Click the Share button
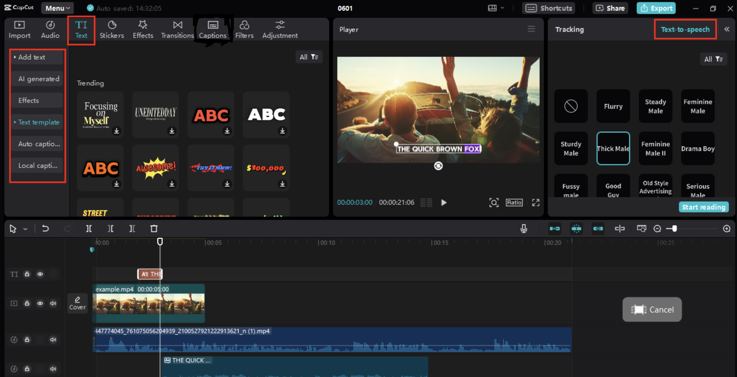This screenshot has width=737, height=377. (x=610, y=8)
